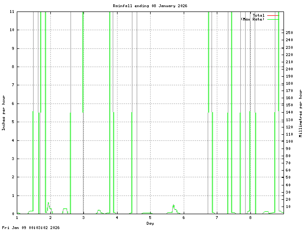Click the right axis value 150

coord(289,105)
